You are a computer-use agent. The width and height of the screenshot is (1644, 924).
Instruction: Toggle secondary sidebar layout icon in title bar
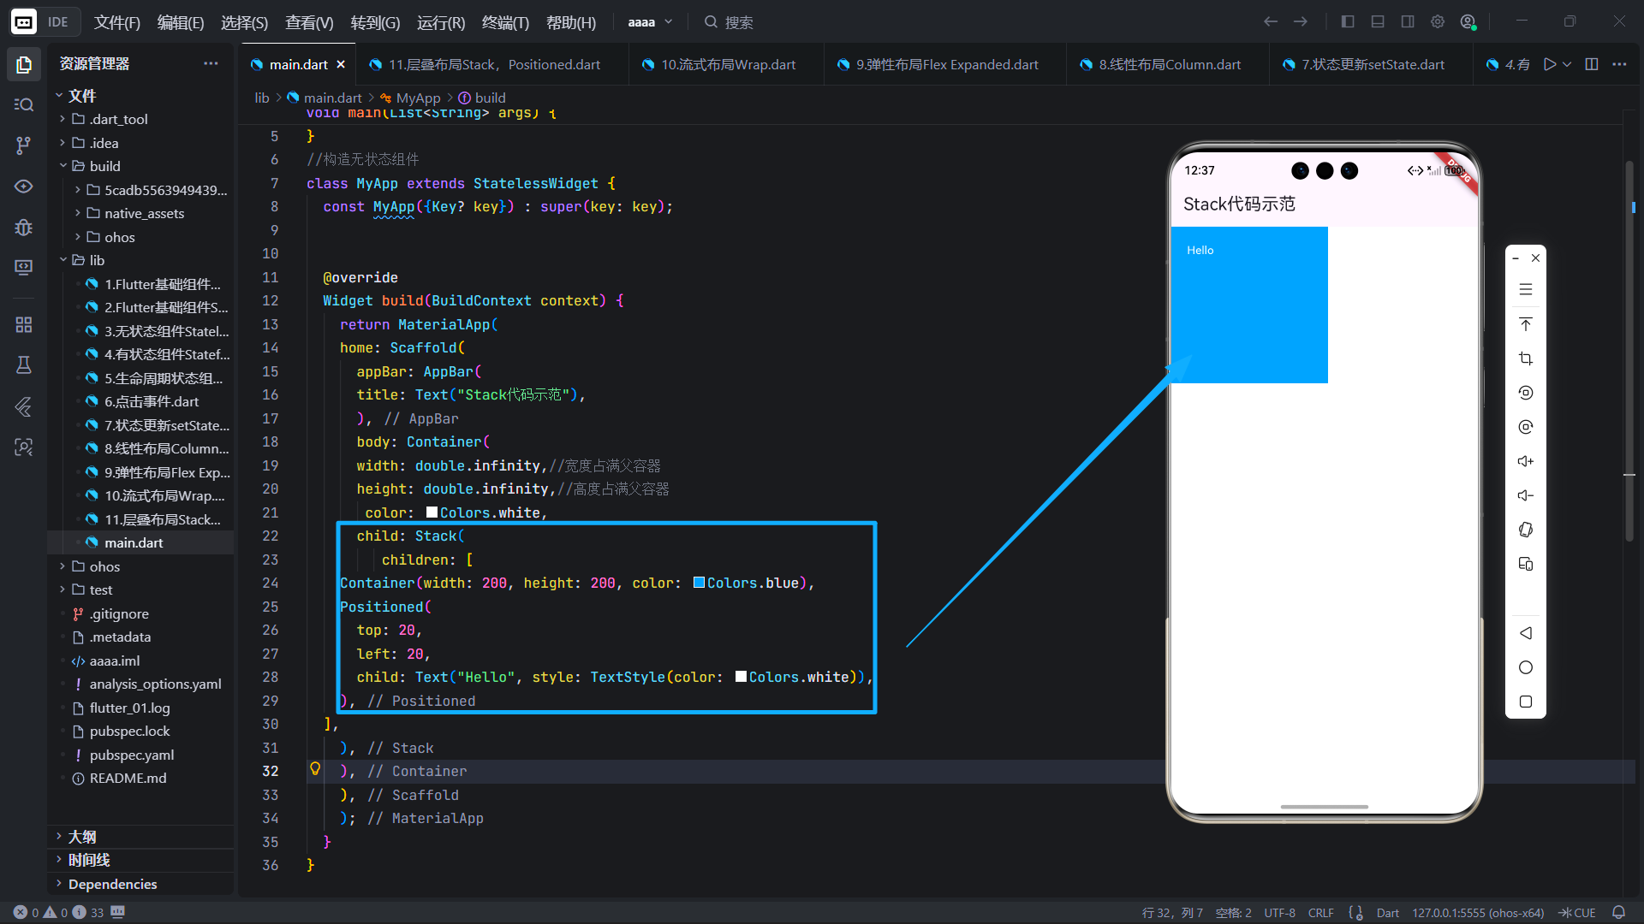pyautogui.click(x=1407, y=22)
